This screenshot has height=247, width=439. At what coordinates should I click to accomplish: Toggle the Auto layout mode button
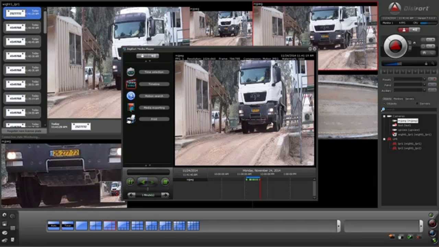pos(53,226)
